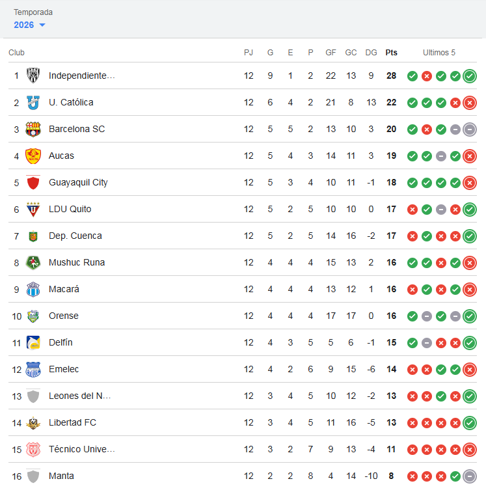The width and height of the screenshot is (486, 492).
Task: Click the Aucas club badge
Action: click(33, 156)
